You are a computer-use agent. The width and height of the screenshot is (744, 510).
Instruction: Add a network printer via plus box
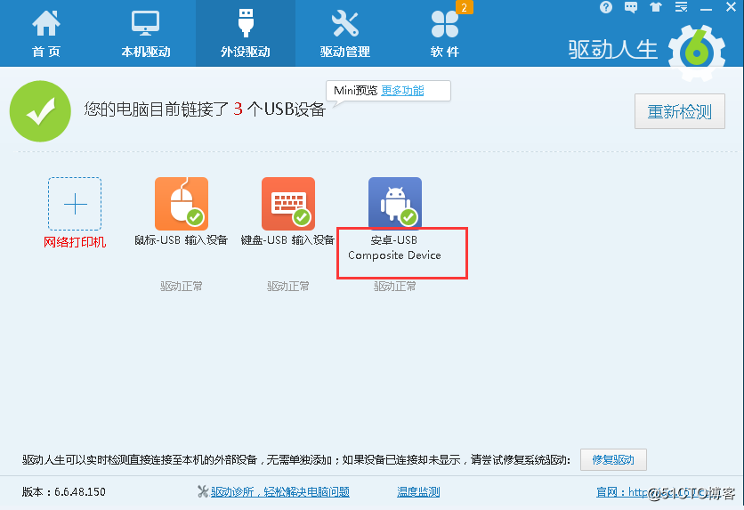(x=75, y=204)
